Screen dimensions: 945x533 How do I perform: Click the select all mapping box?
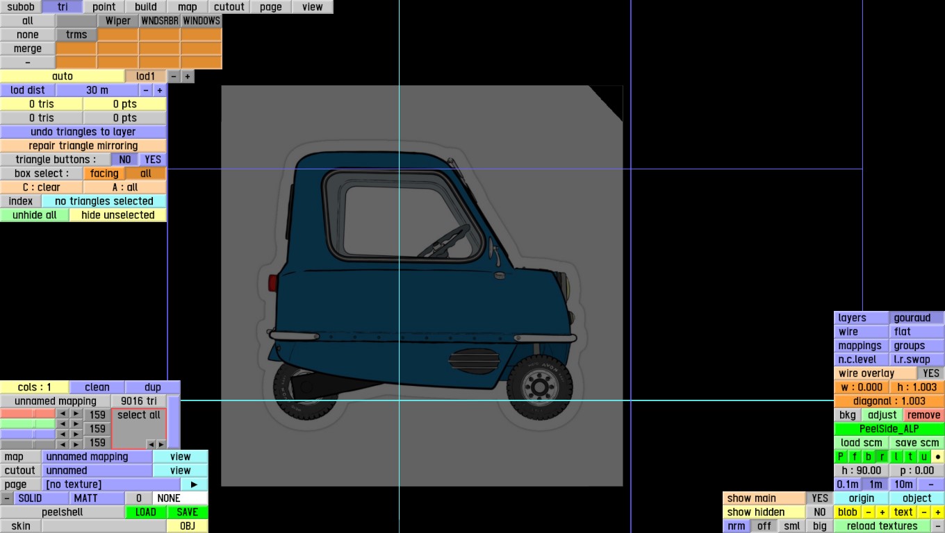[x=139, y=429]
